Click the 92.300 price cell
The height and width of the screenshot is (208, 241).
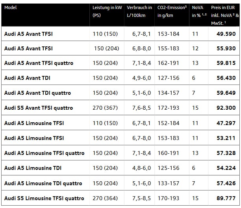(226, 108)
